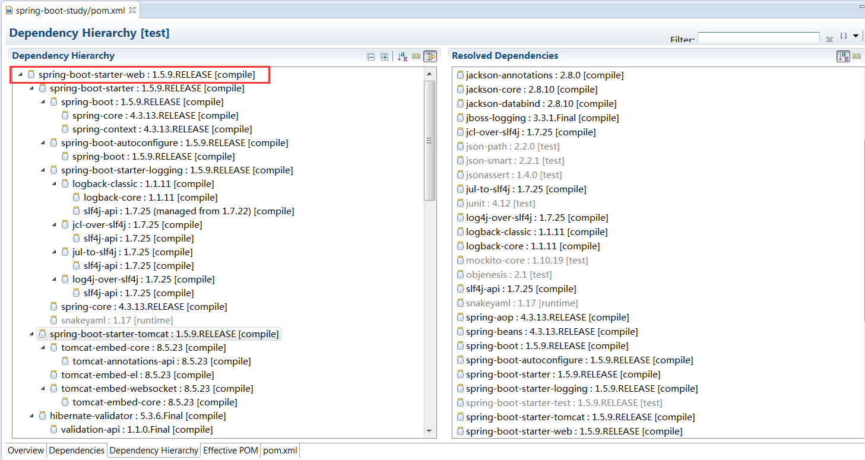Collapse the log4j-over-slf4j hierarchy node
The image size is (865, 460).
[x=54, y=280]
